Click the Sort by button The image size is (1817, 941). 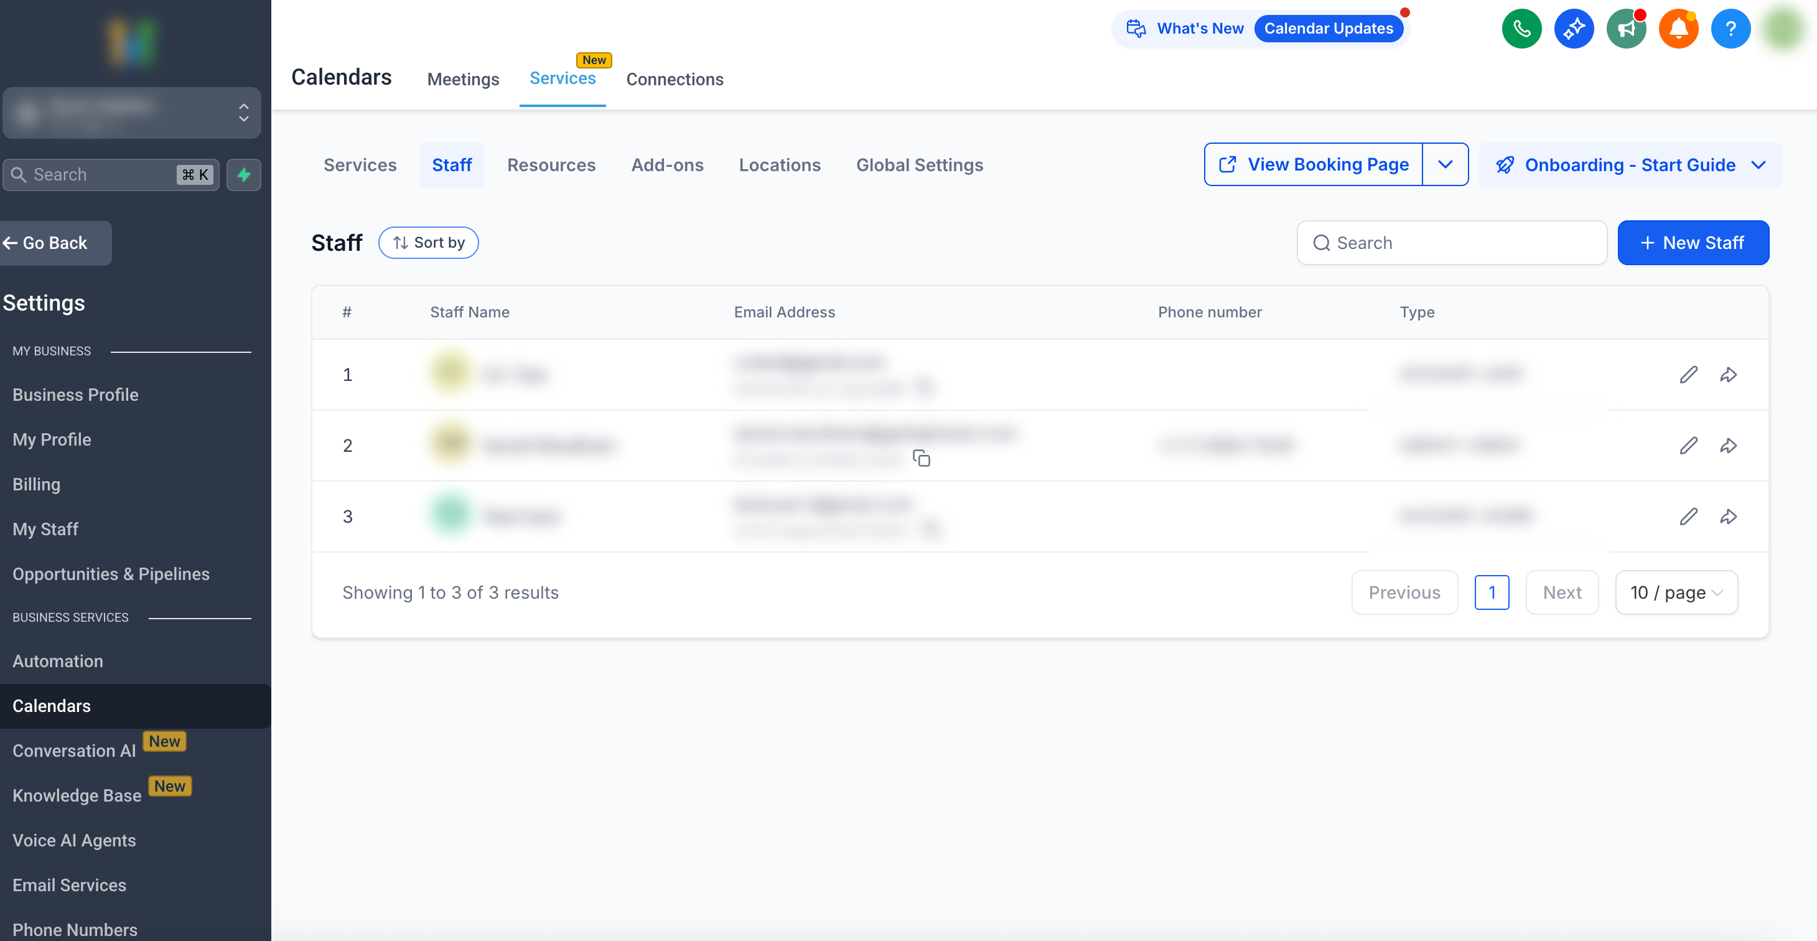click(x=428, y=243)
